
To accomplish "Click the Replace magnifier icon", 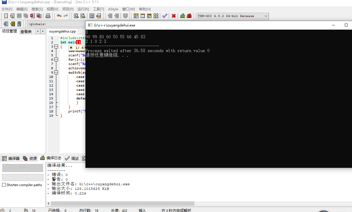I will (83, 16).
